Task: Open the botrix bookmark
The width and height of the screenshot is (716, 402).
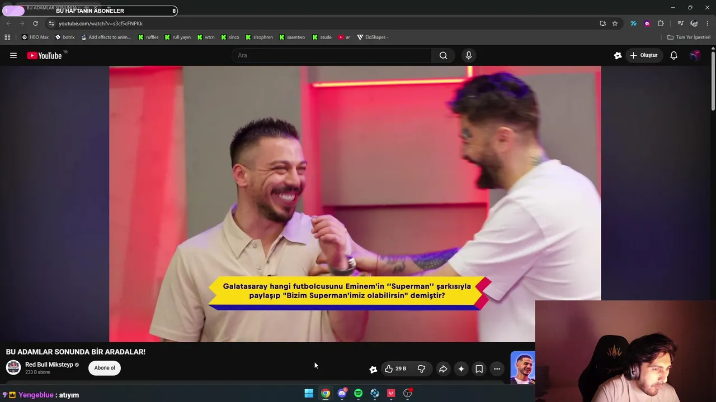Action: (x=65, y=37)
